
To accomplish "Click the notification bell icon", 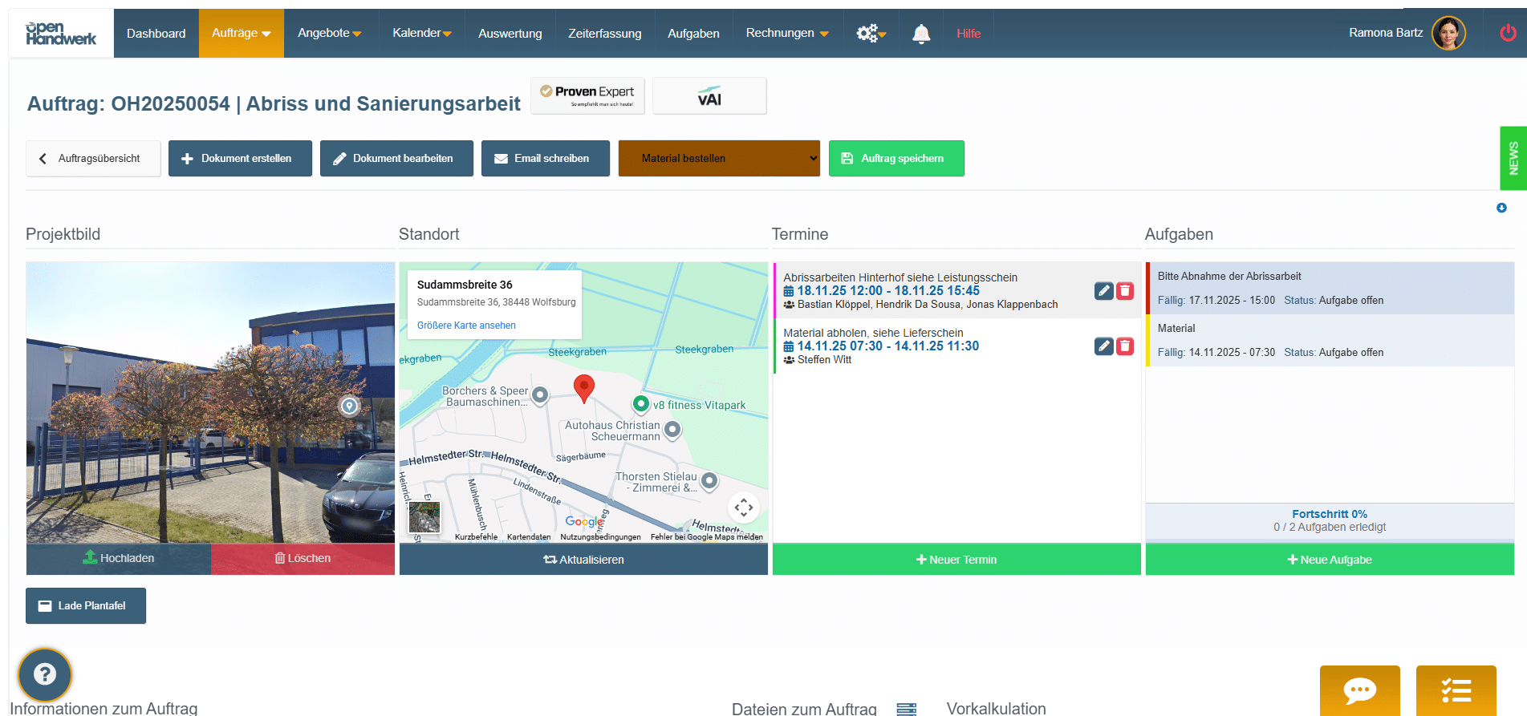I will [x=921, y=34].
